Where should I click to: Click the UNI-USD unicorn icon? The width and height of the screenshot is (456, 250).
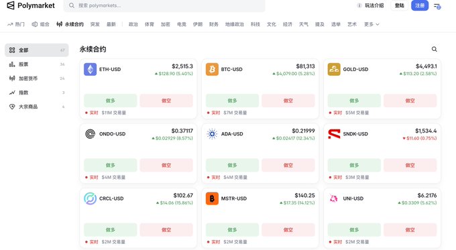click(334, 198)
